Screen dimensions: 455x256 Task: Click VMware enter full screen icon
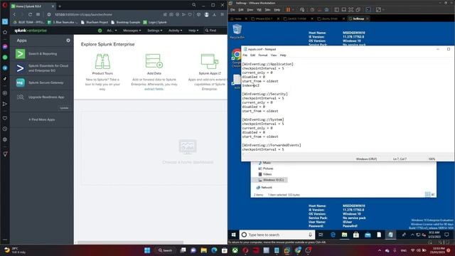pyautogui.click(x=350, y=9)
